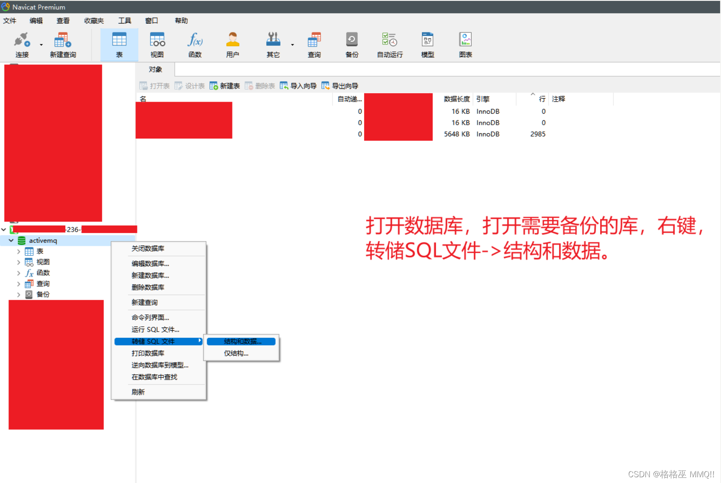Click the activemq database icon
Viewport: 721px width, 483px height.
21,241
